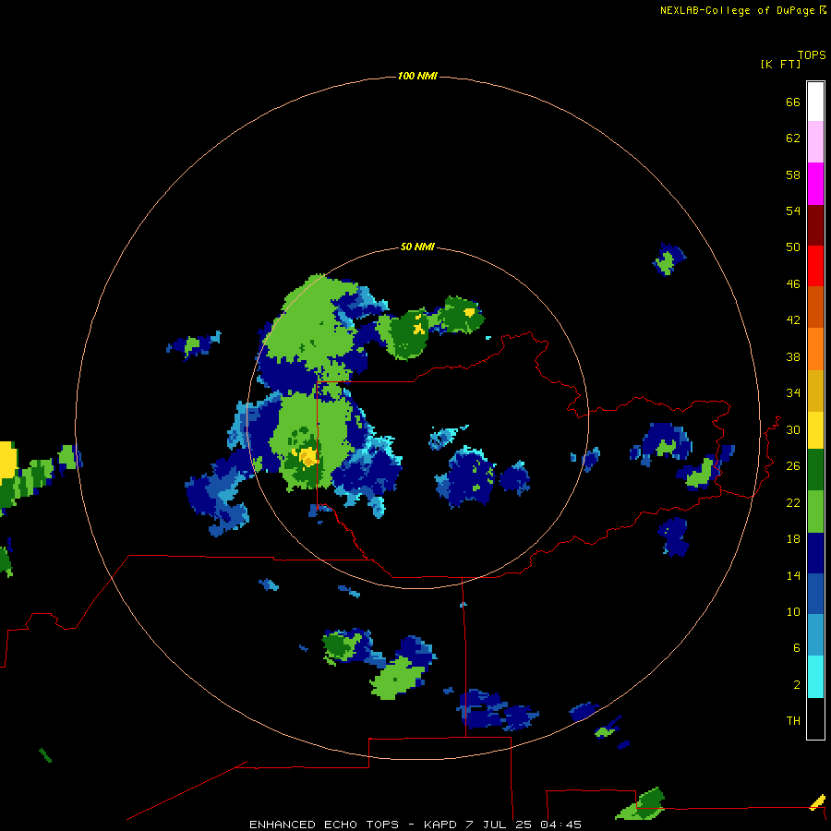Click the legend value "26"
The height and width of the screenshot is (831, 831).
click(793, 465)
